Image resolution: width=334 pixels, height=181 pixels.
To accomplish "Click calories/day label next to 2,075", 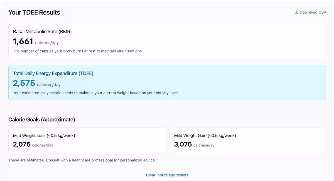I will tap(43, 145).
